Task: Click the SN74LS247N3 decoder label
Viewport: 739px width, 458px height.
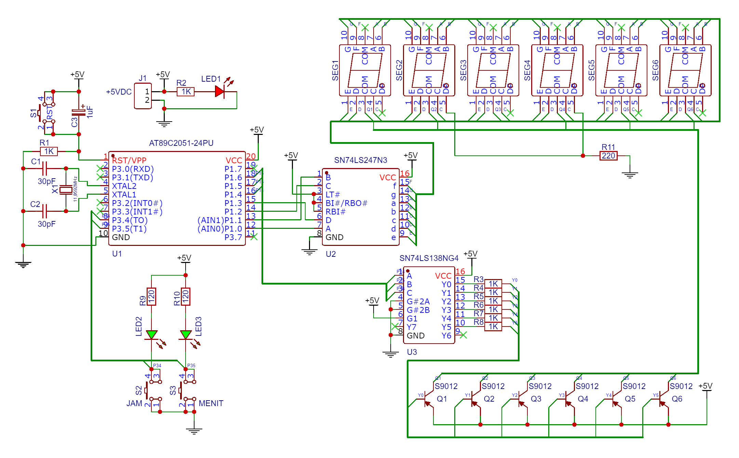Action: (x=361, y=160)
